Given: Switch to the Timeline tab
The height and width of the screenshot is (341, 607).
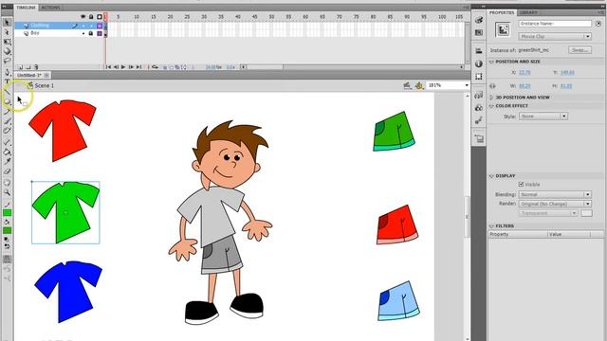Looking at the screenshot, I should 26,8.
